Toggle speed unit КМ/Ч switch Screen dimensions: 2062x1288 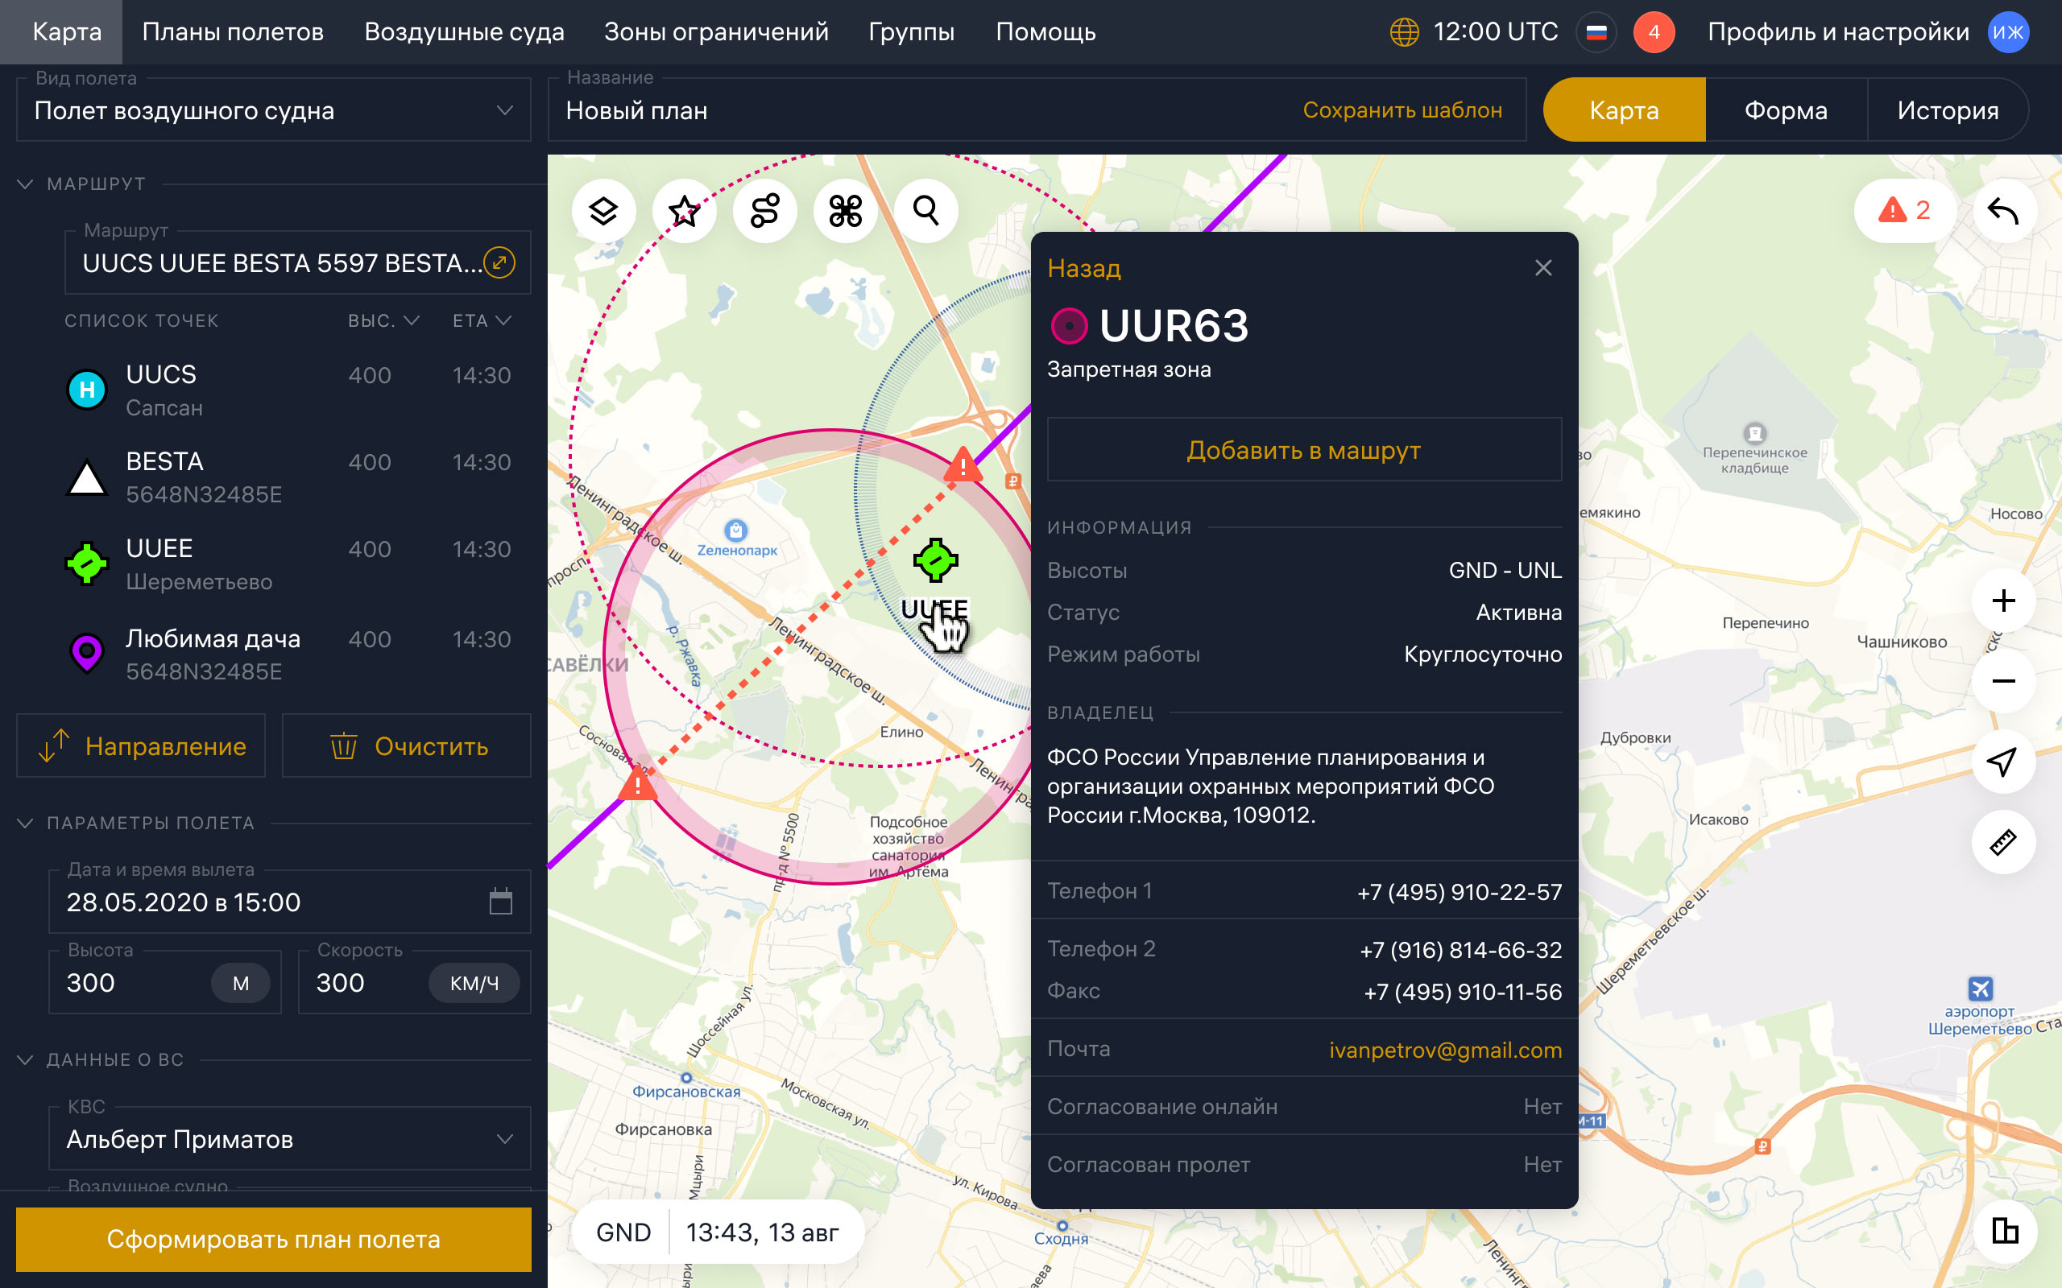pos(474,983)
